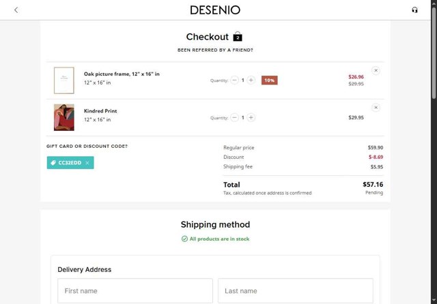
Task: Open the Kindred Print thumbnail
Action: click(x=64, y=117)
